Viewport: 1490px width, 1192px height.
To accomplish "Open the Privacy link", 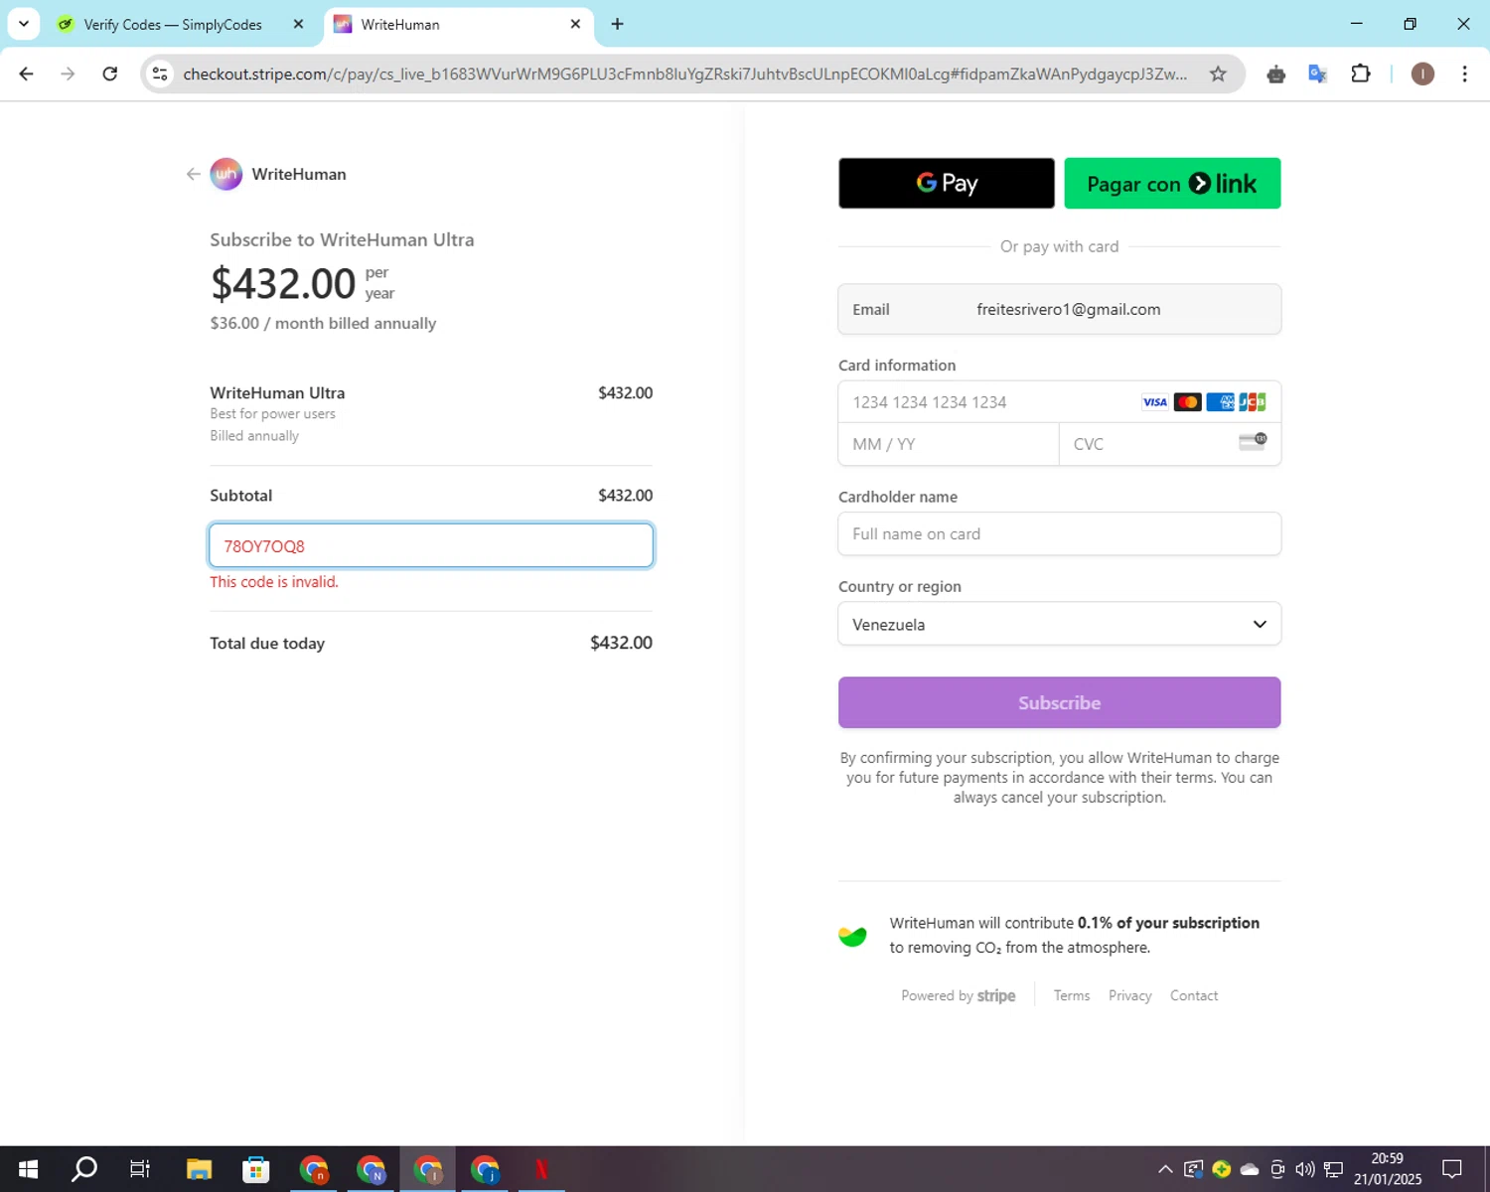I will [x=1129, y=995].
